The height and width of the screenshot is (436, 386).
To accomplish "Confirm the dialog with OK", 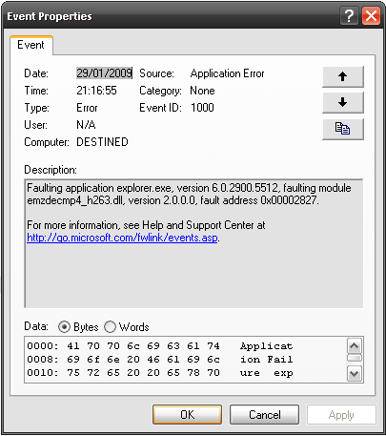I will [187, 415].
